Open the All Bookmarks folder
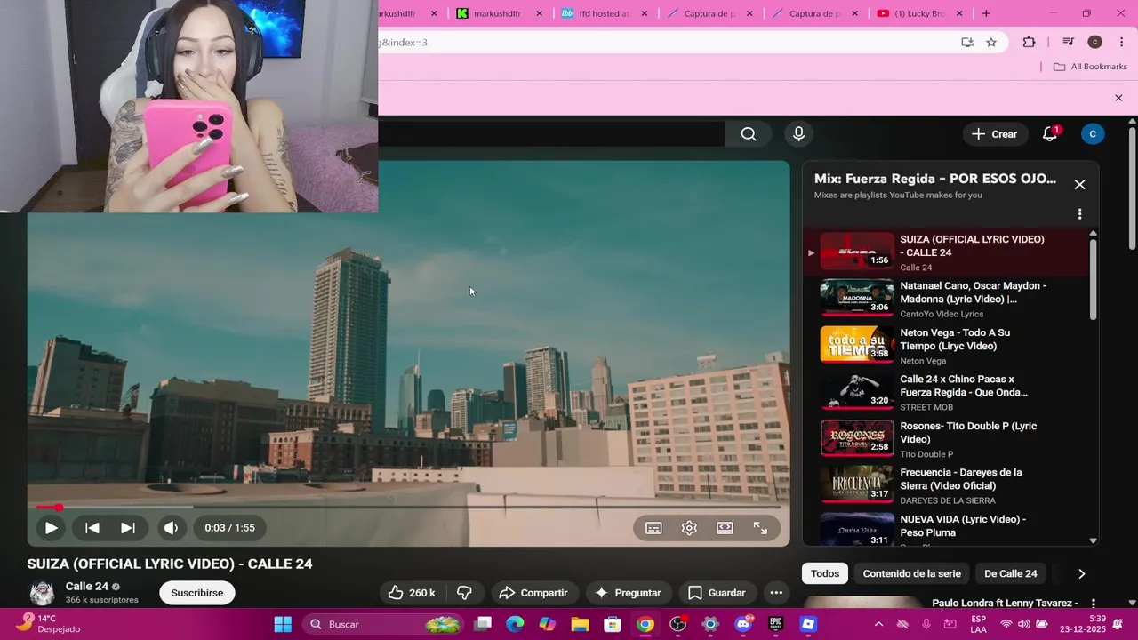 coord(1090,67)
